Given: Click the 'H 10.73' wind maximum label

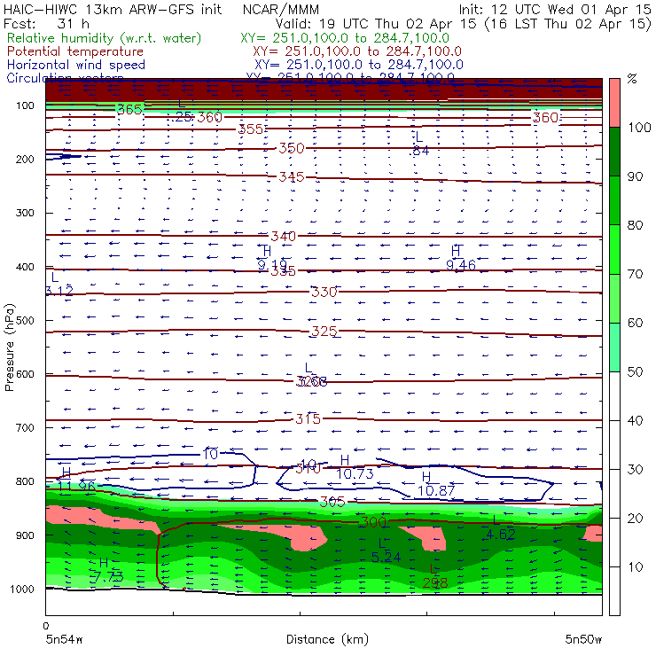Looking at the screenshot, I should pos(355,467).
